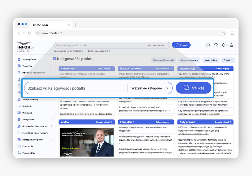Open the user account profile icon
Image resolution: width=252 pixels, height=176 pixels.
pyautogui.click(x=231, y=45)
